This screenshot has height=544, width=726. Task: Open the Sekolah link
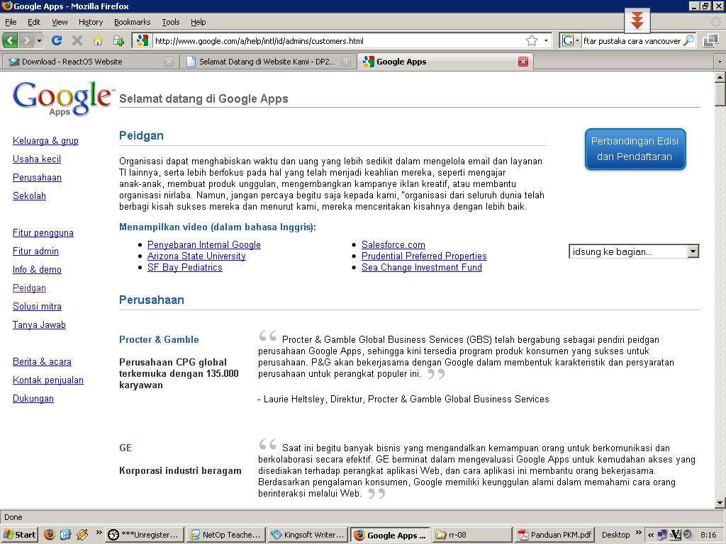click(x=29, y=196)
